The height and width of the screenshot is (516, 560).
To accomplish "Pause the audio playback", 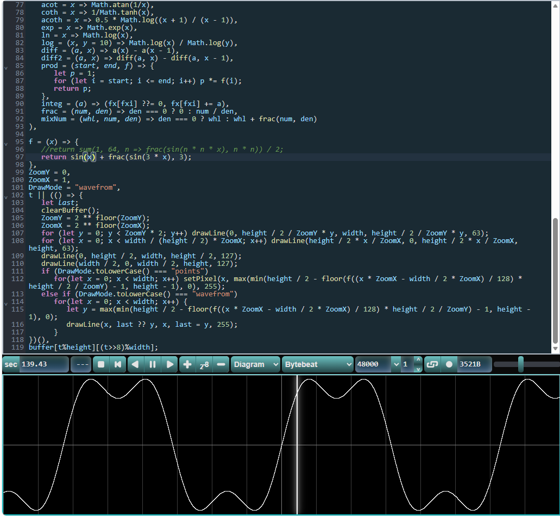I will point(153,364).
